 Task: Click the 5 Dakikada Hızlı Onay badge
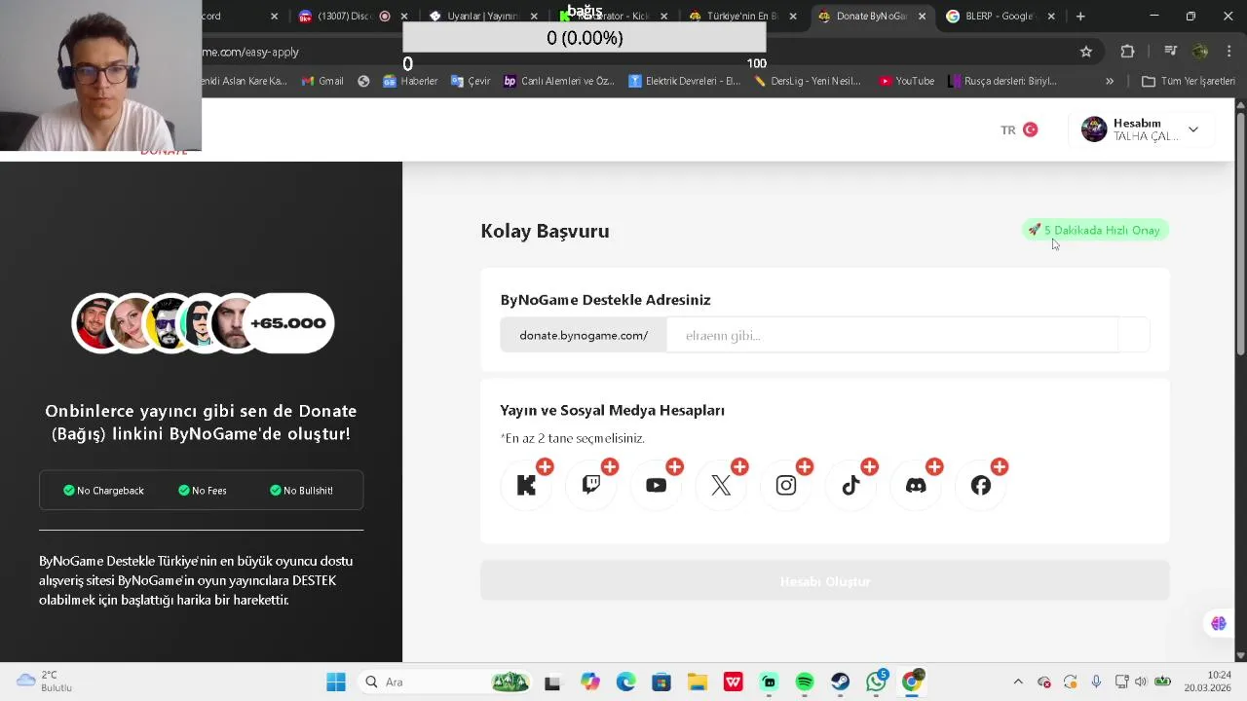click(x=1095, y=230)
